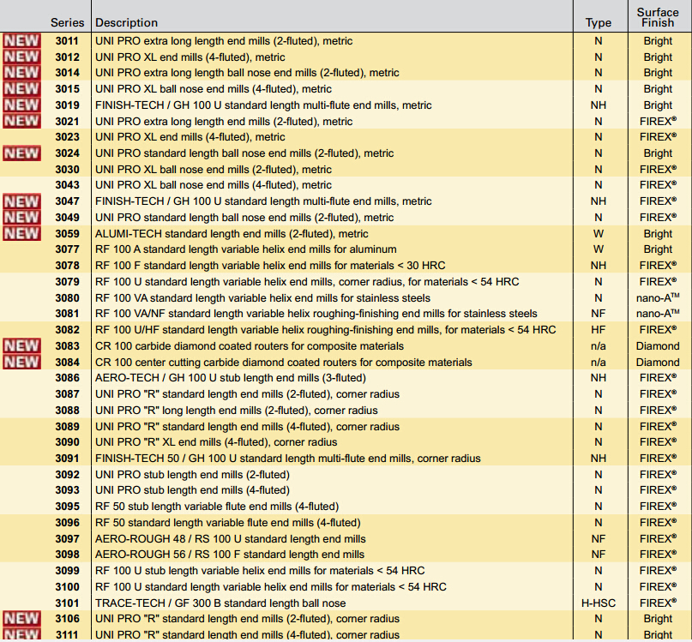Select the Diamond finish for series 3084
Screen dimensions: 692x642
(x=658, y=363)
